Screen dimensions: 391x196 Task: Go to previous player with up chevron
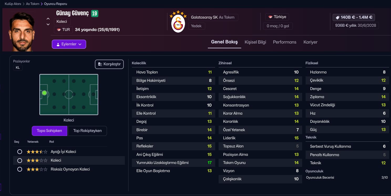point(48,19)
